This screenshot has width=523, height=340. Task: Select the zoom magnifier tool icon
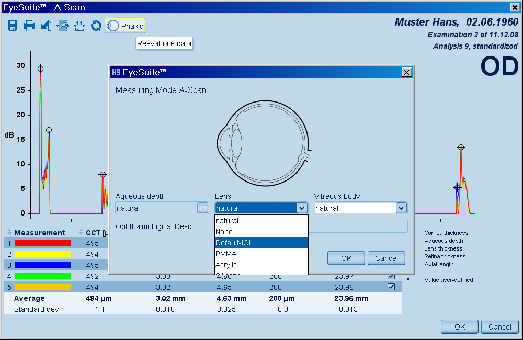point(63,26)
